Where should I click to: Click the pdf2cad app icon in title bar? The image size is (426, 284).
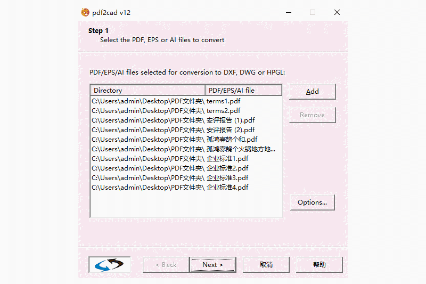click(x=85, y=12)
